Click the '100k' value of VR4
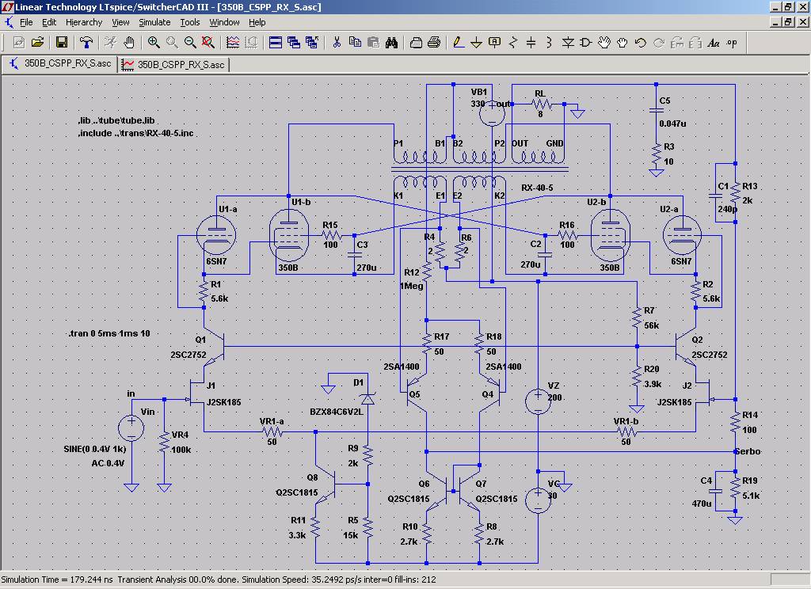This screenshot has width=811, height=589. (181, 450)
